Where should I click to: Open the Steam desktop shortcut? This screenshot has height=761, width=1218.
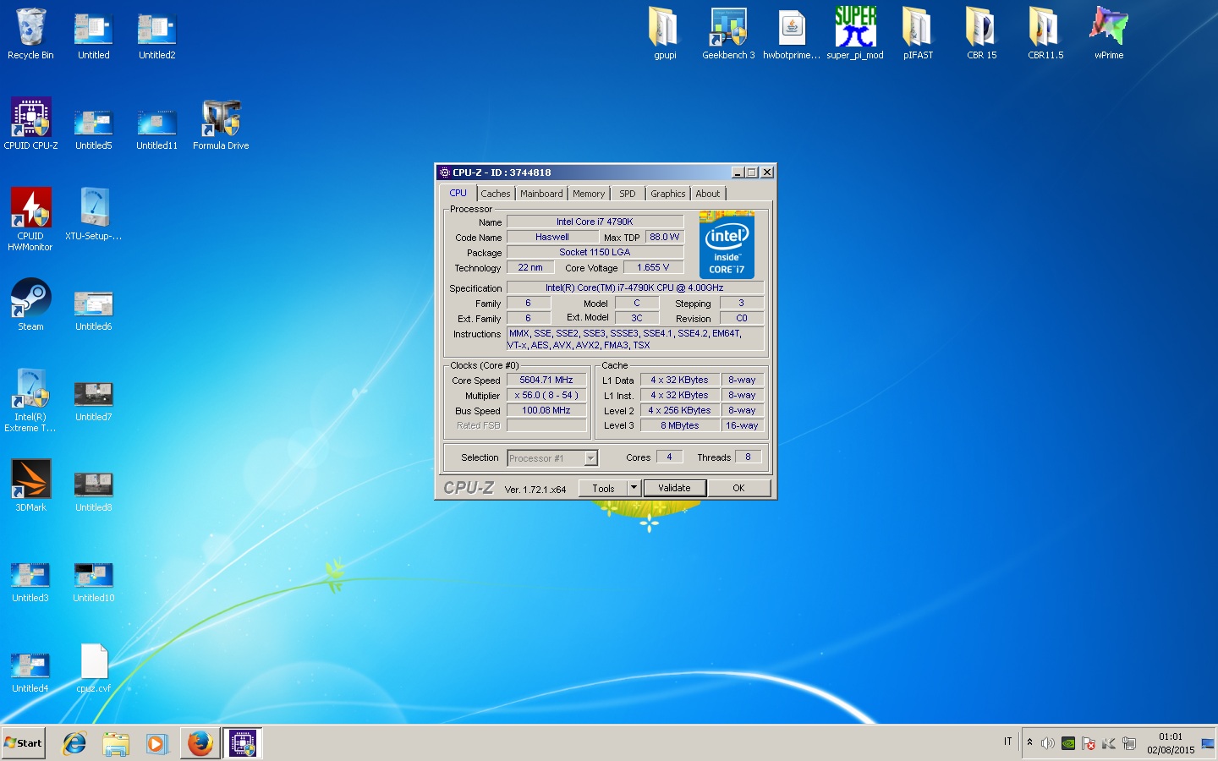click(x=30, y=304)
